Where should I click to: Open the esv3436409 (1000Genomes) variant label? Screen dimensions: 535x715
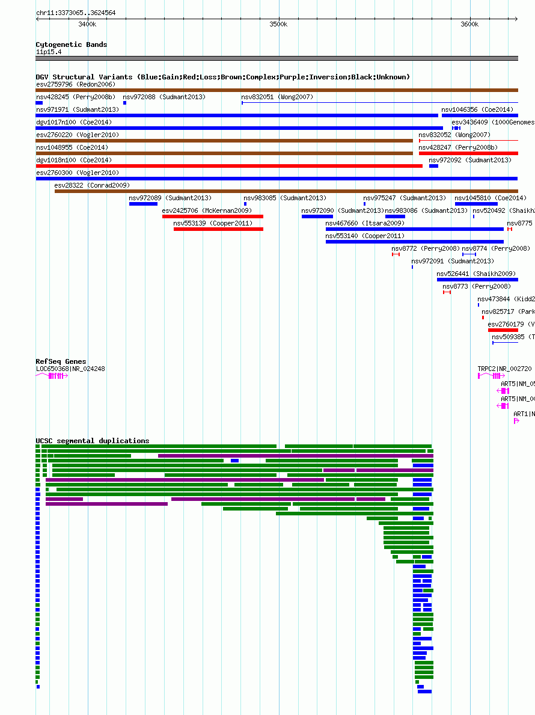(x=493, y=123)
